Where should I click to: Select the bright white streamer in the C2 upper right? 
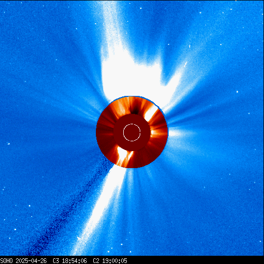[x=150, y=113]
